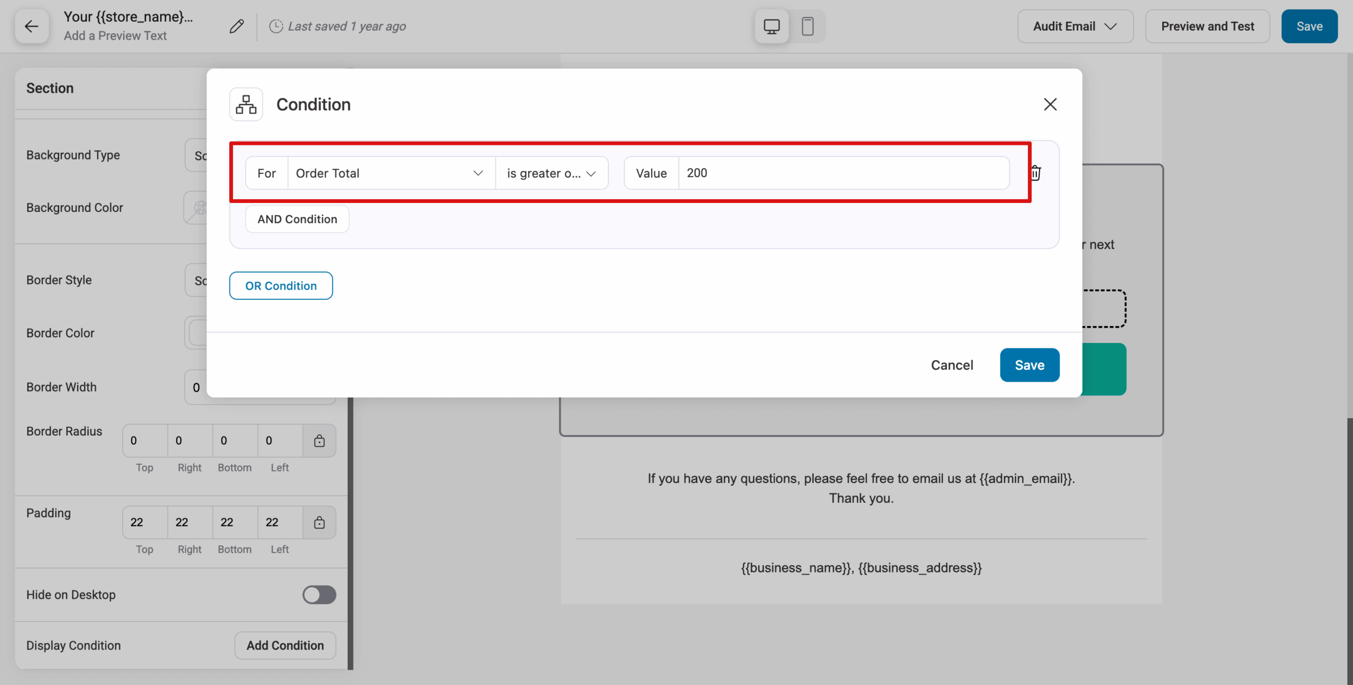Save the condition in dialog
The image size is (1353, 685).
[1030, 365]
